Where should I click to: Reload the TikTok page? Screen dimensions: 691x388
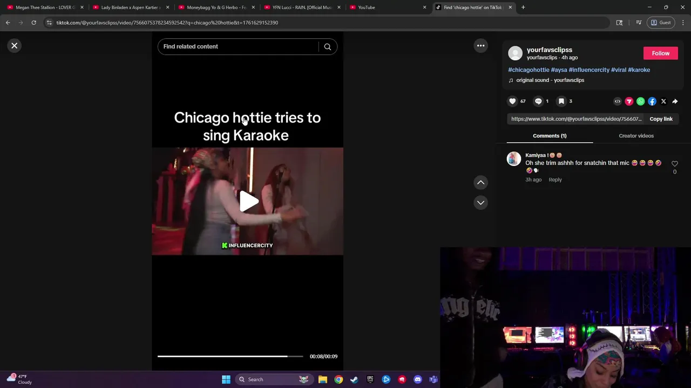[x=33, y=23]
